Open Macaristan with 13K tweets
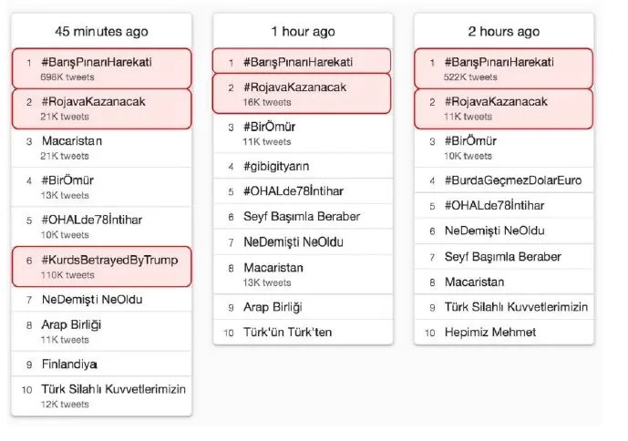 pyautogui.click(x=304, y=274)
